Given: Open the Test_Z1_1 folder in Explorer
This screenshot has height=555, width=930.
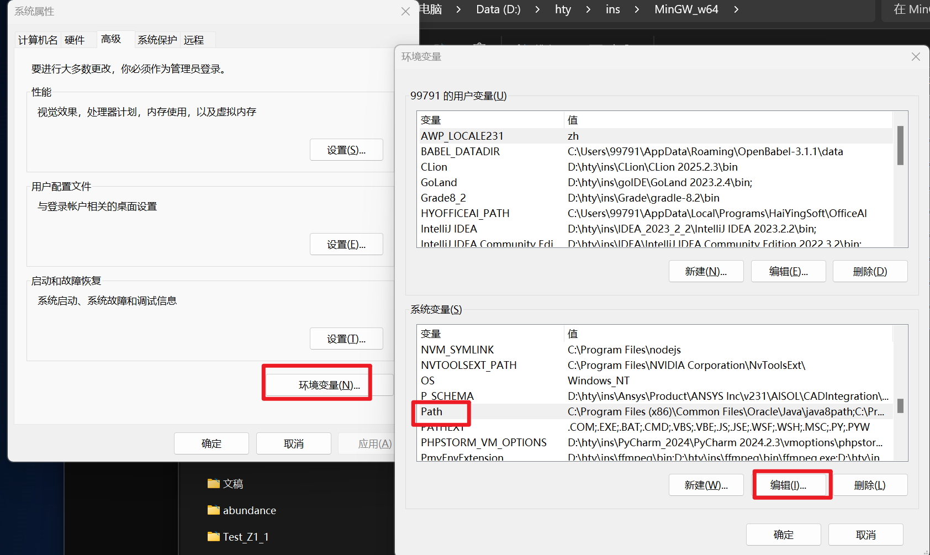Looking at the screenshot, I should coord(238,537).
